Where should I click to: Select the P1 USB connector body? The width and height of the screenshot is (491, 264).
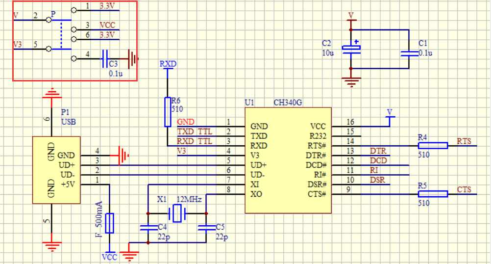[x=56, y=170]
